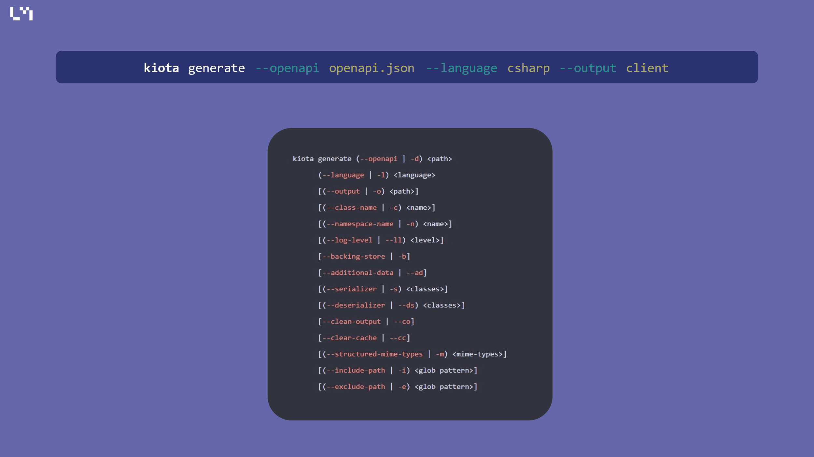Viewport: 814px width, 457px height.
Task: Click '--namespace-name' option in the syntax card
Action: click(x=360, y=224)
